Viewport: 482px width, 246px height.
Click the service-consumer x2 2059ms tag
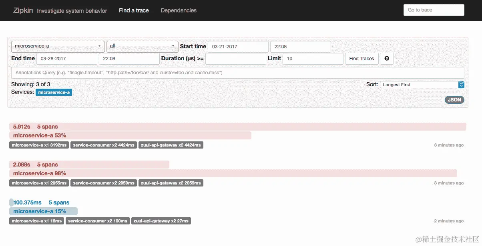pyautogui.click(x=104, y=183)
